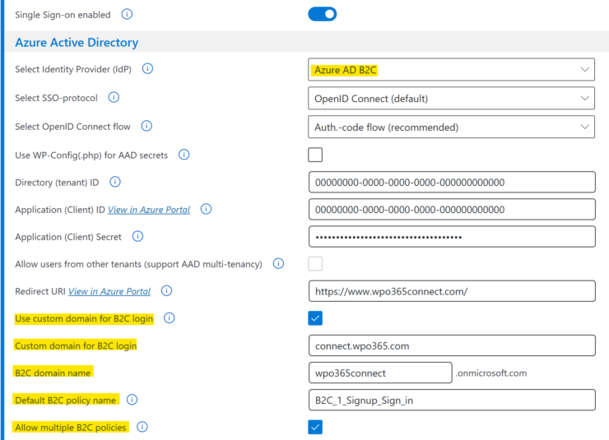Check Allow users from other tenants
Image resolution: width=609 pixels, height=440 pixels.
click(x=315, y=264)
